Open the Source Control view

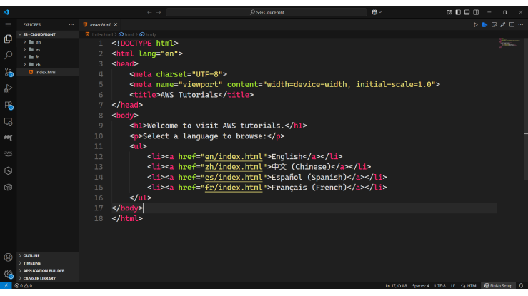coord(8,72)
